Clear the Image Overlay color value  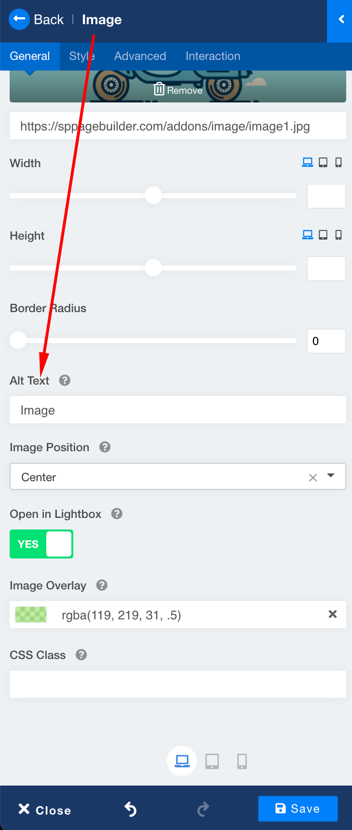coord(333,614)
